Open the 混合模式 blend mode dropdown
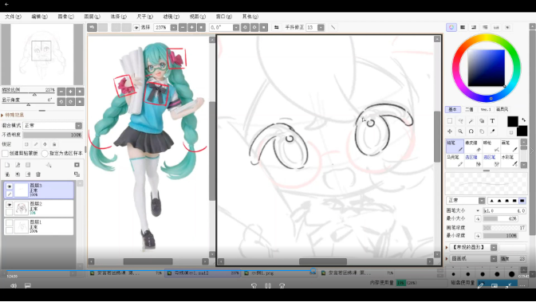Viewport: 536px width, 302px height. 79,126
